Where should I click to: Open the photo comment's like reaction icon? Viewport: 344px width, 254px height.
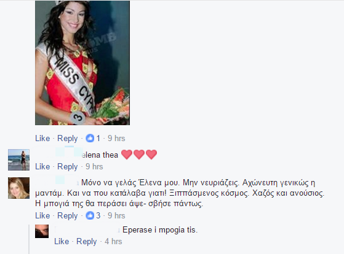[90, 138]
